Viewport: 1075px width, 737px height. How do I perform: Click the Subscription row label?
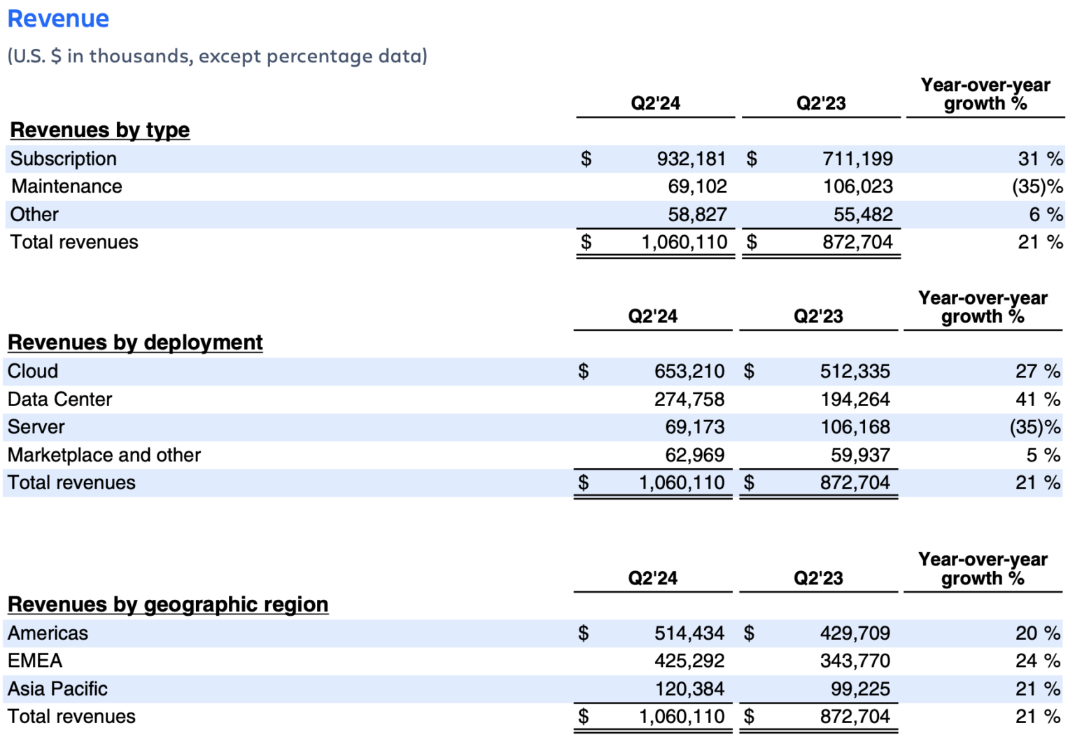point(63,159)
